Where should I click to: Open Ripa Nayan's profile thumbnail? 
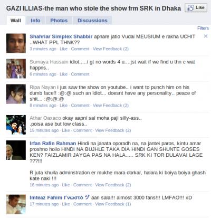(x=16, y=94)
